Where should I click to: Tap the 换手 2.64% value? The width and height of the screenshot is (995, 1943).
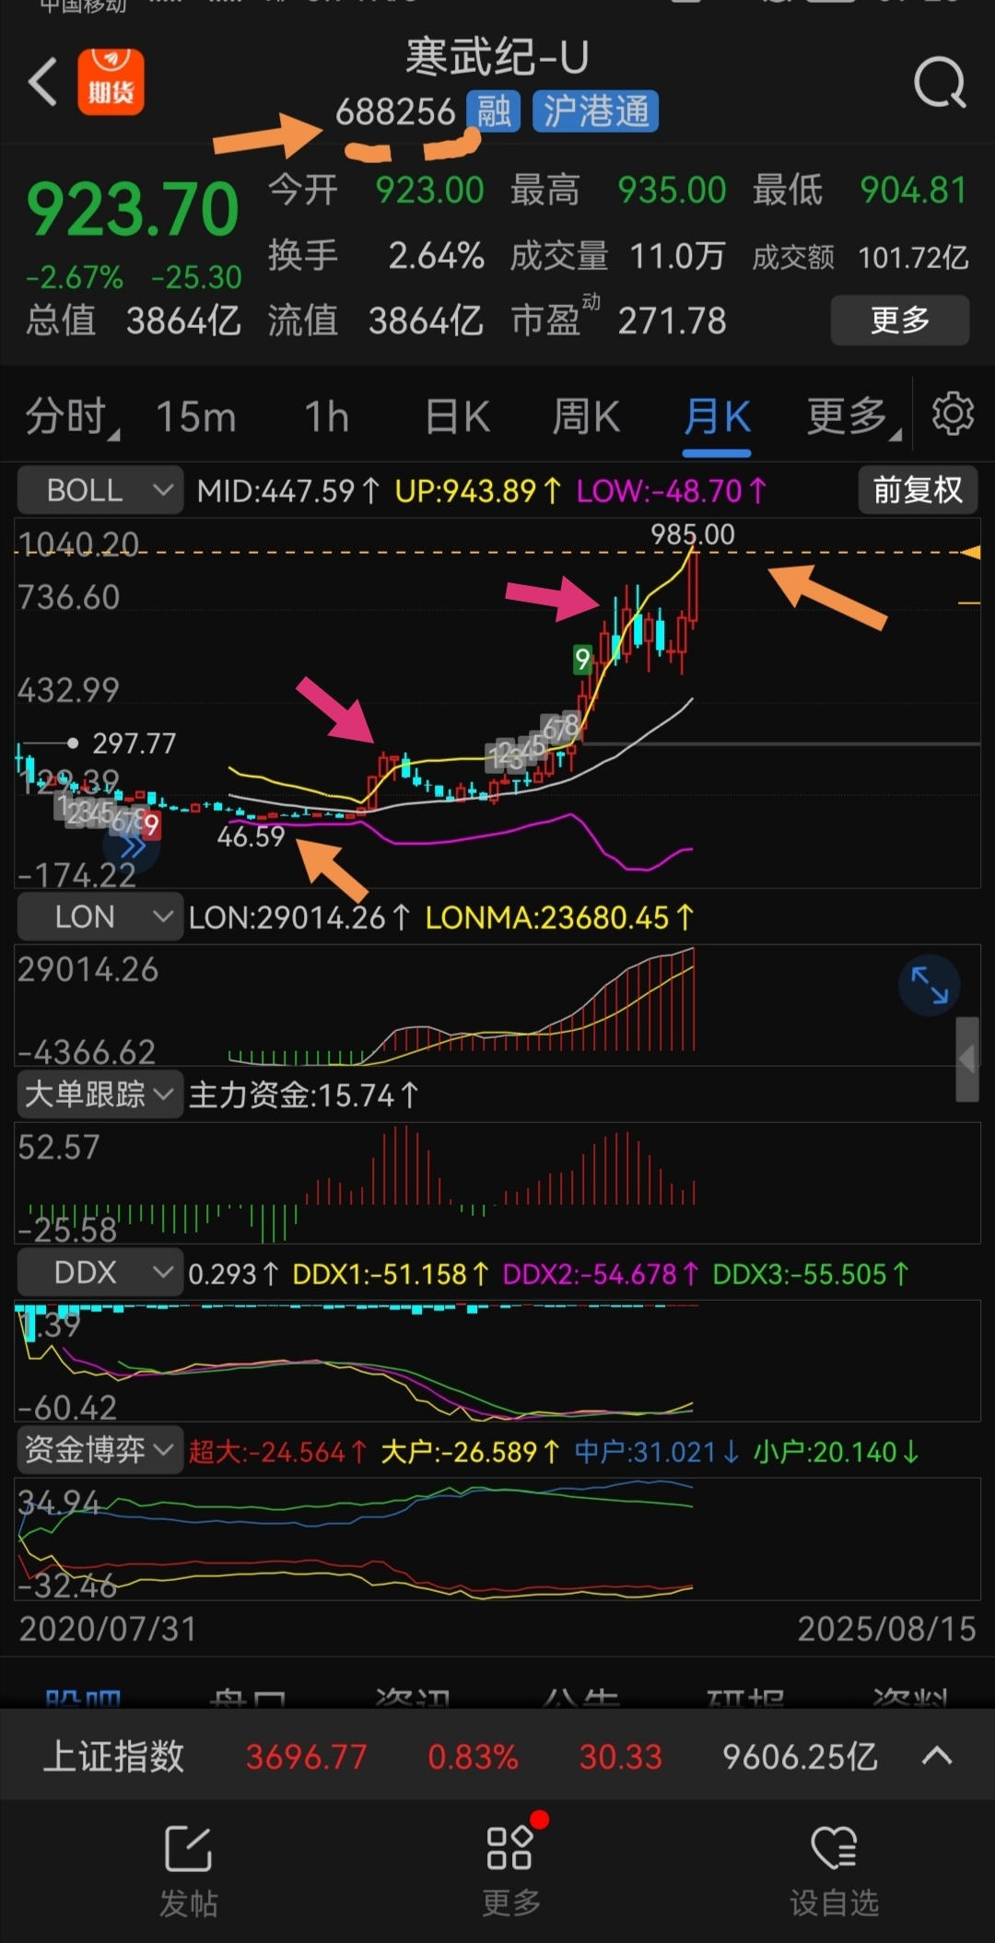[436, 256]
